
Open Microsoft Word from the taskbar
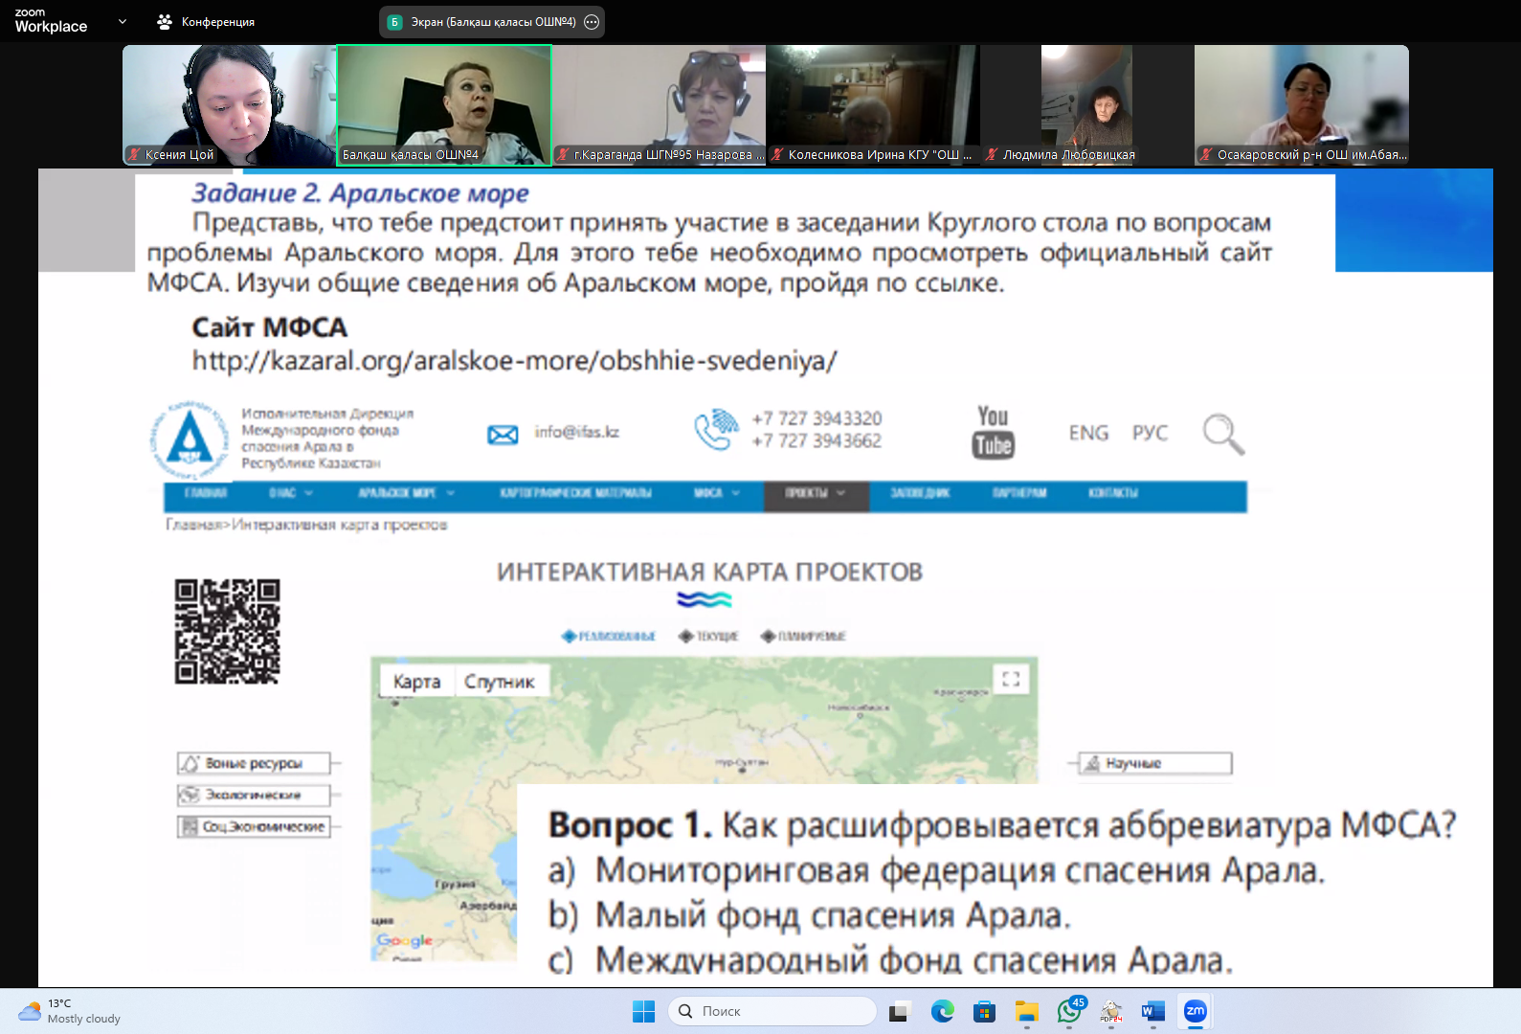point(1153,1011)
